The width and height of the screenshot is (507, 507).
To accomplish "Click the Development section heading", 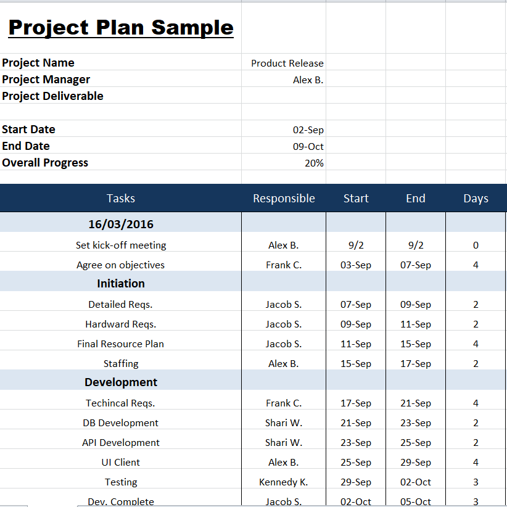I will click(x=121, y=382).
